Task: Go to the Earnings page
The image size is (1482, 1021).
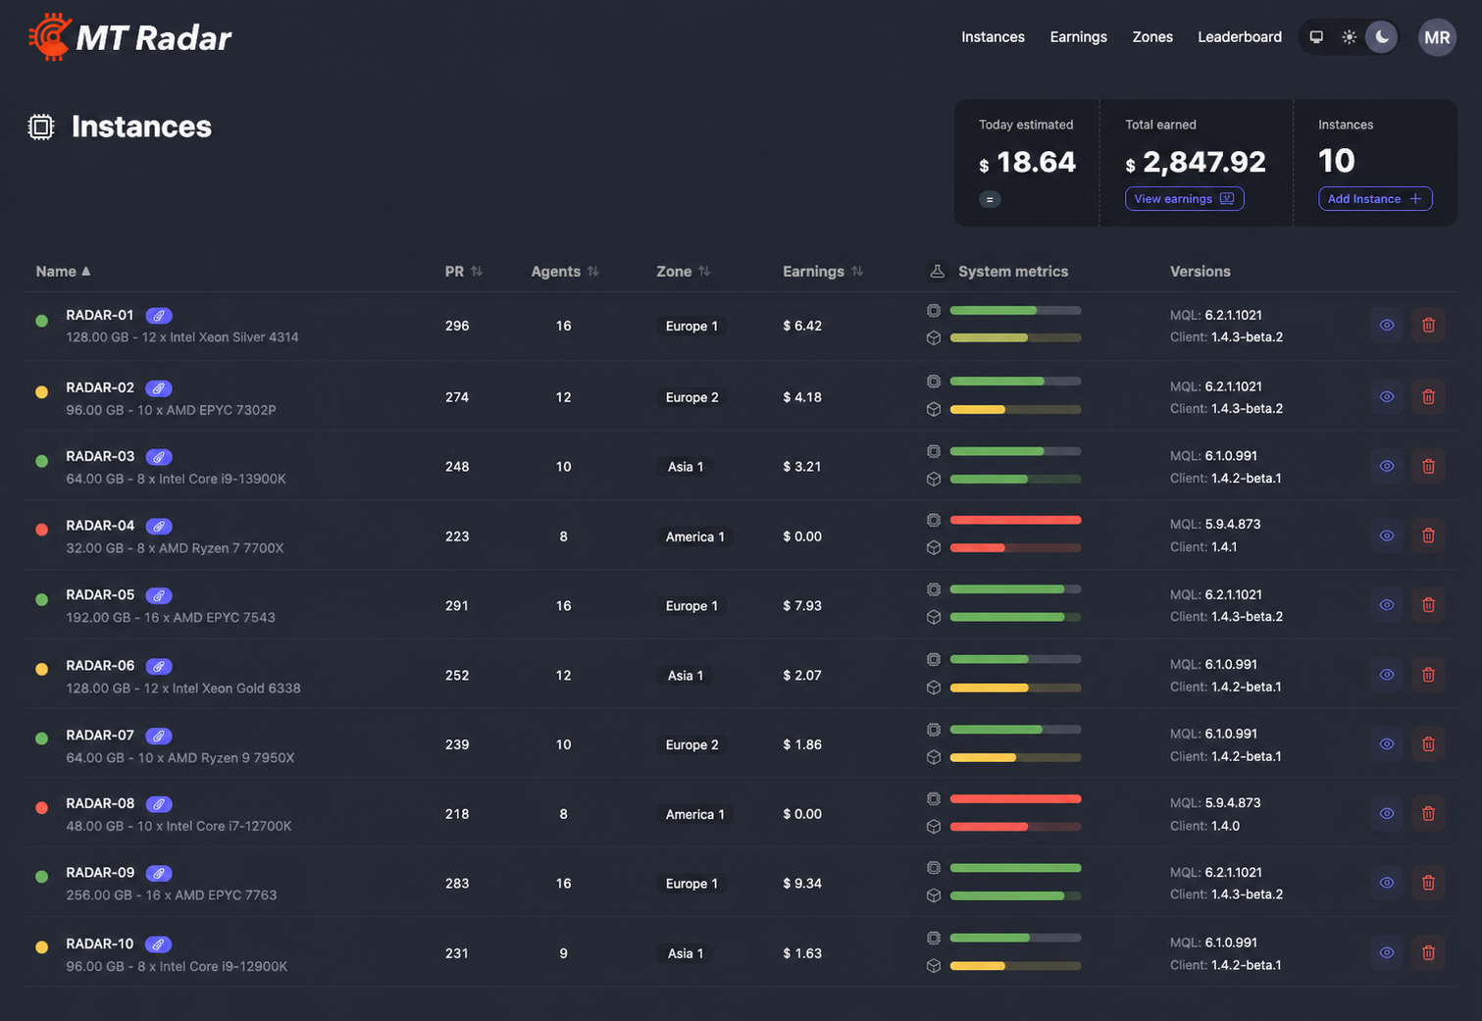Action: tap(1078, 37)
